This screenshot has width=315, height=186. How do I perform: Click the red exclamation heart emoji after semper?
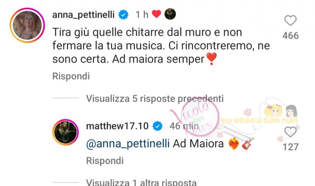(212, 59)
